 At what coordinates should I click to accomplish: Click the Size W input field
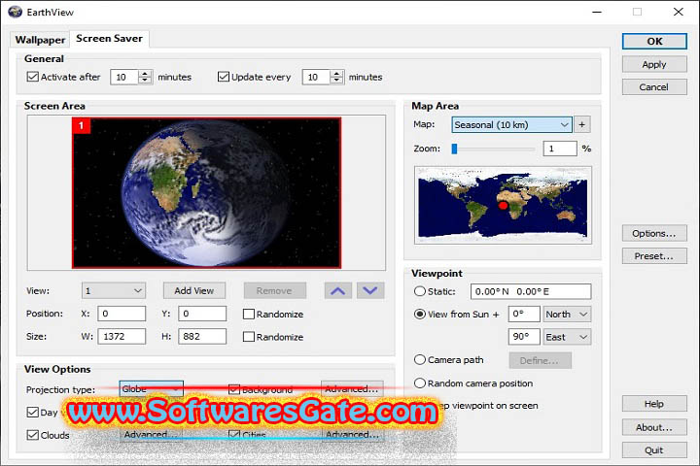(x=122, y=336)
